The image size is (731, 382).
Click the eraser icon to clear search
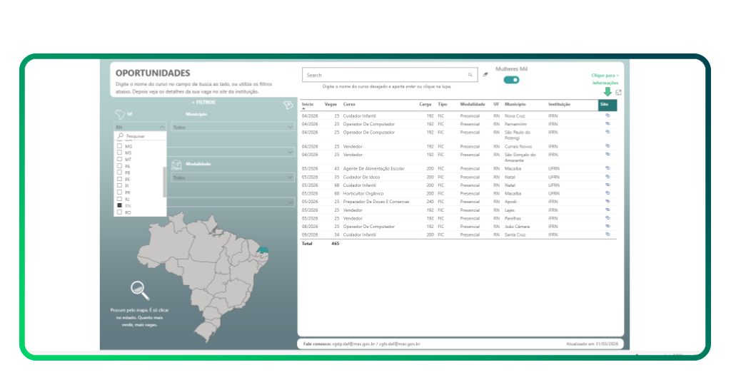click(x=485, y=74)
